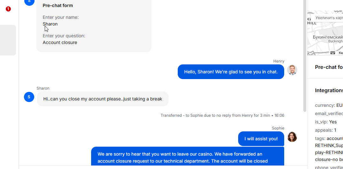The height and width of the screenshot is (169, 343).
Task: Click the red notification badge showing 1
Action: [x=8, y=9]
